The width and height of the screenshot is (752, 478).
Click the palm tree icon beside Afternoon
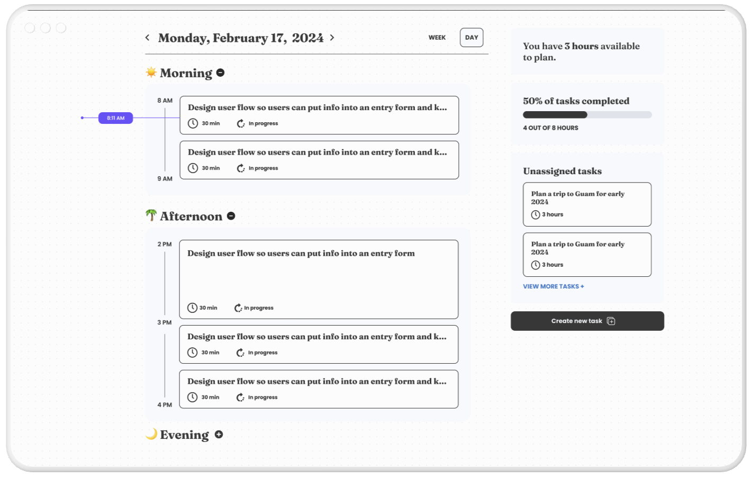click(151, 215)
